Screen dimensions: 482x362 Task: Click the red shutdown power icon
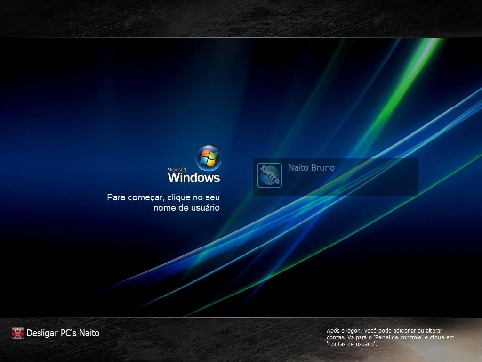click(18, 333)
